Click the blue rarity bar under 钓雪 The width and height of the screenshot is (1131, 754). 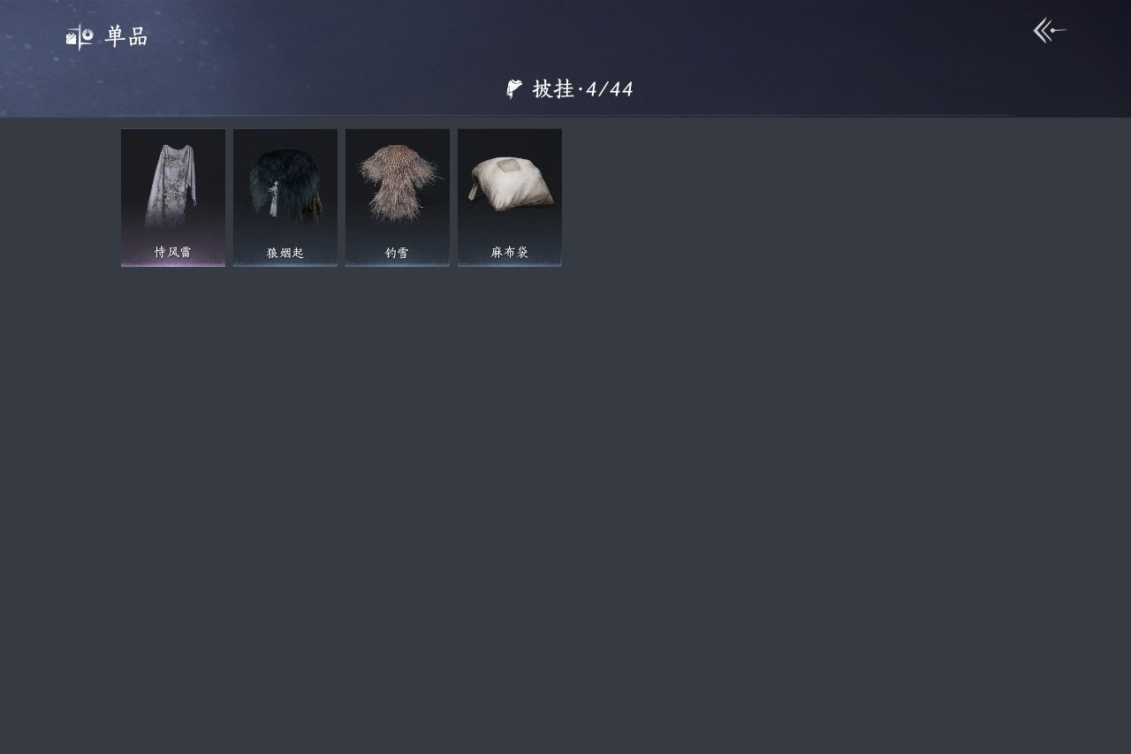coord(397,263)
